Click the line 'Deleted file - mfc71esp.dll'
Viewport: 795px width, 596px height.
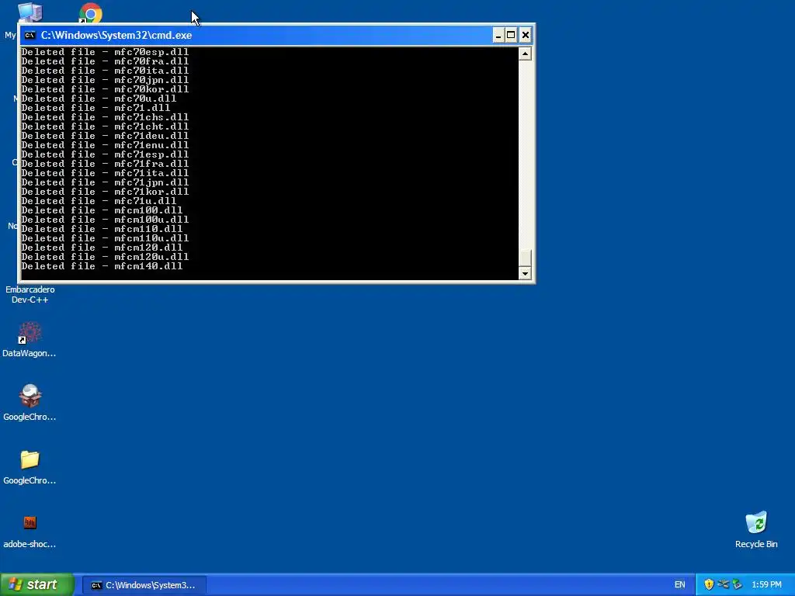105,154
